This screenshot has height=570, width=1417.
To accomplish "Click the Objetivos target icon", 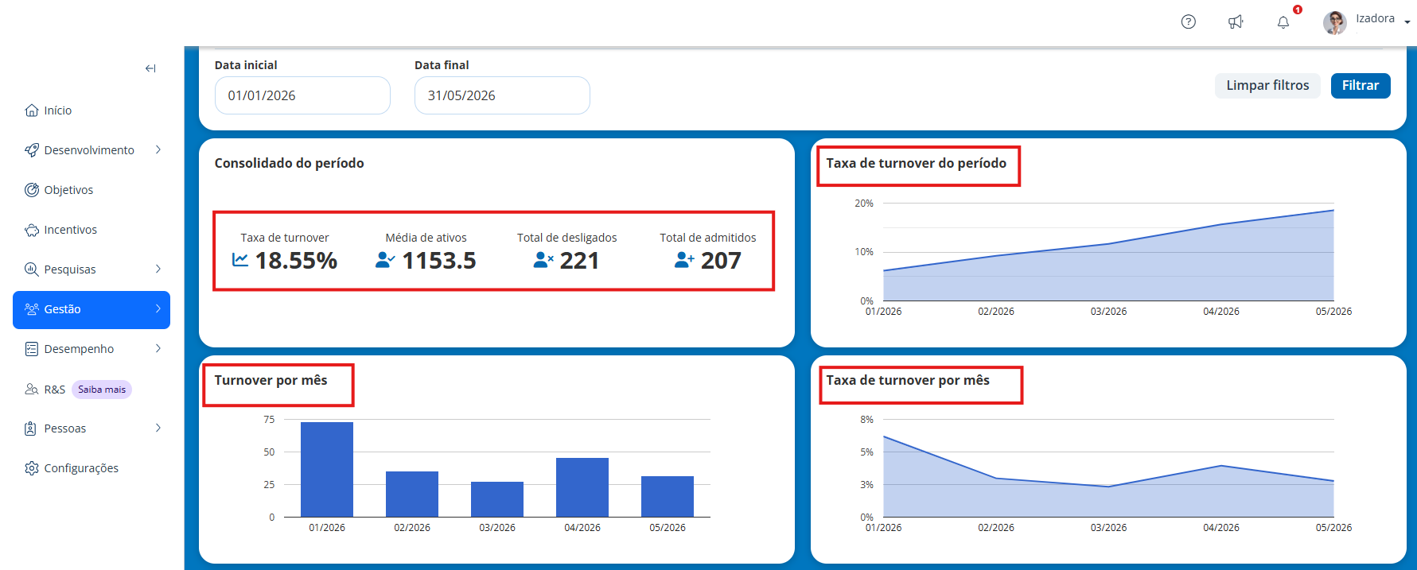I will (32, 190).
